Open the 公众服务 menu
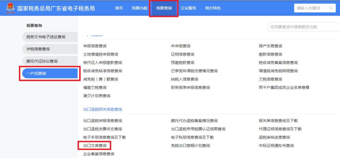Screen dimensions: 340x158 pyautogui.click(x=189, y=8)
